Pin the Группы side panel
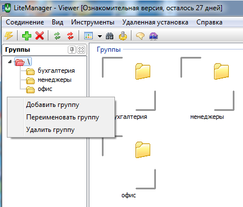The width and height of the screenshot is (243, 207). [72, 50]
